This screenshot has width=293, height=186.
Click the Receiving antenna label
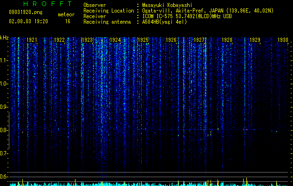[107, 22]
